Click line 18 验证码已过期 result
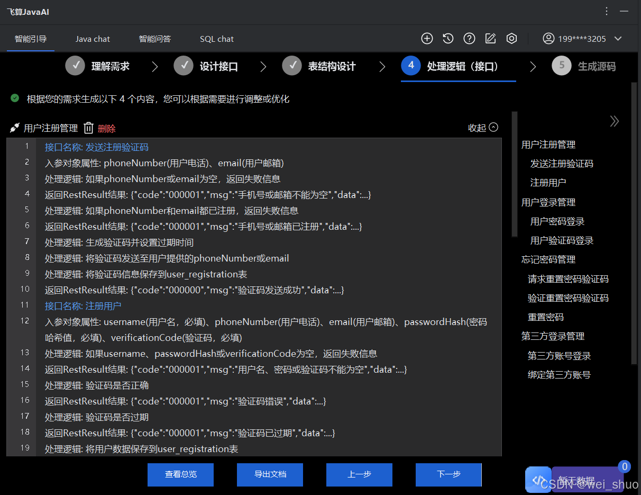This screenshot has height=495, width=641. [x=190, y=433]
